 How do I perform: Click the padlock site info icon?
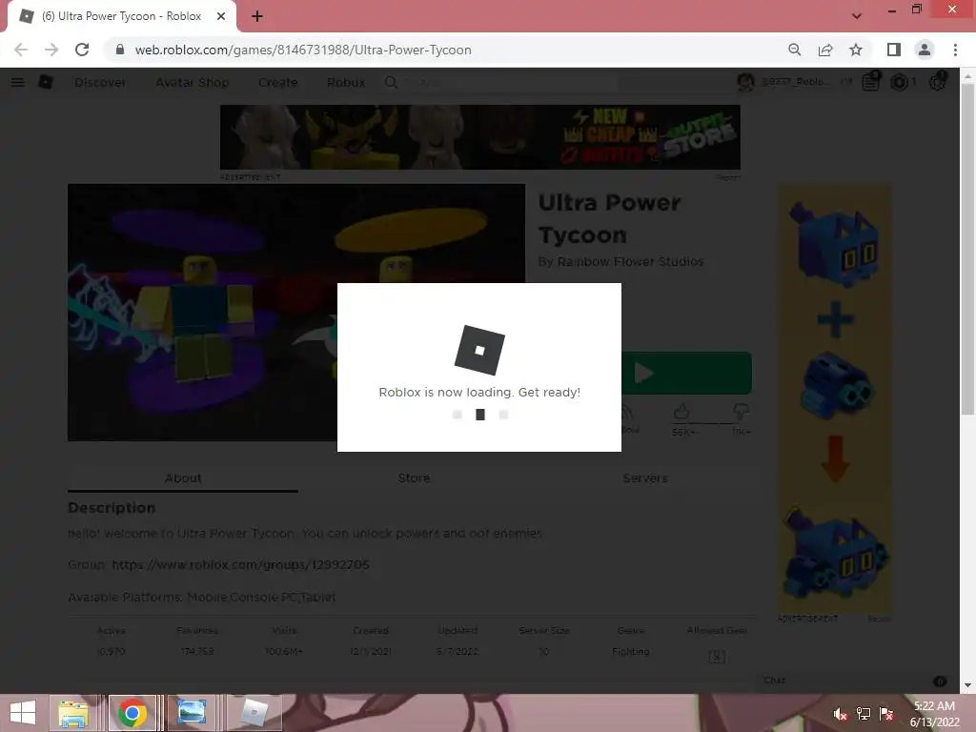(120, 50)
